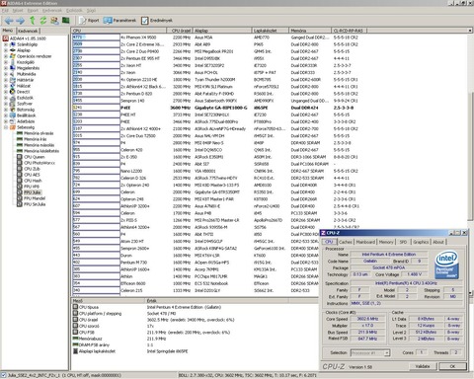Select the FPU Julia benchmark icon
Screen dimensions: 474x379
(x=20, y=192)
